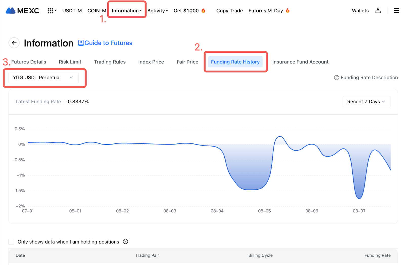Click the back arrow button
This screenshot has height=265, width=405.
pos(14,43)
